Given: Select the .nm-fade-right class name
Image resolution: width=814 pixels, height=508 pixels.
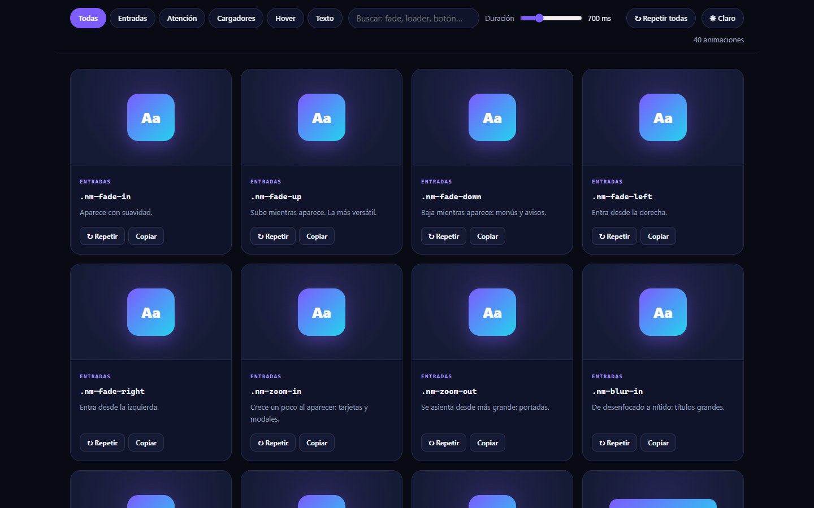Looking at the screenshot, I should click(x=112, y=391).
